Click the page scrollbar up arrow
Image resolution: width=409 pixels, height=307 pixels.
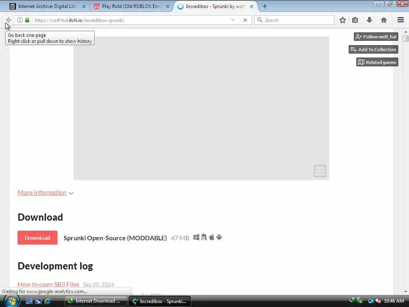[x=406, y=32]
